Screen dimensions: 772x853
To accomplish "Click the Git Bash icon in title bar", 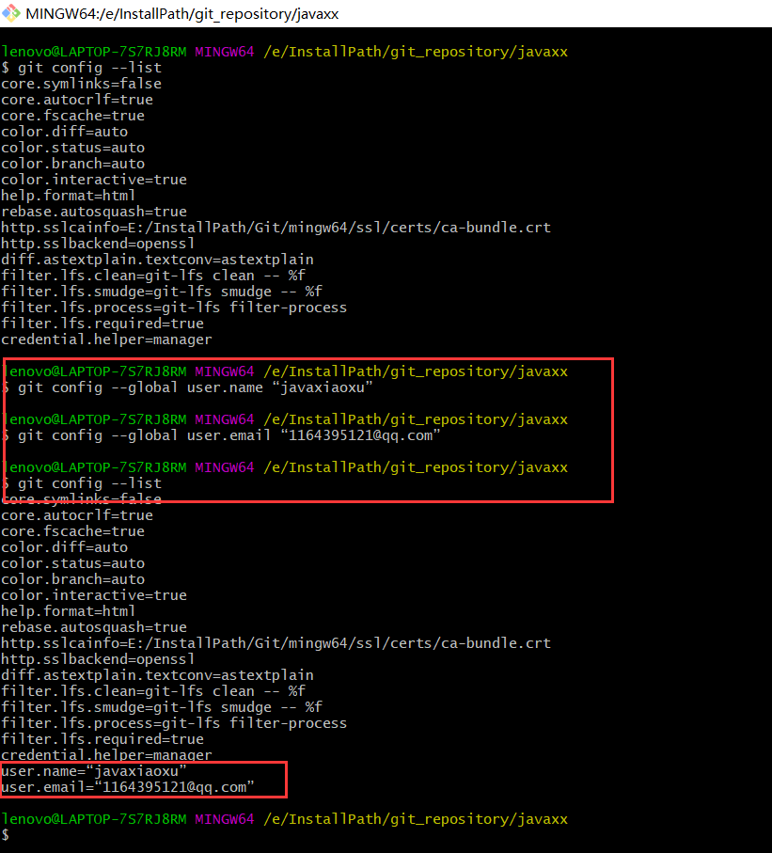I will coord(11,13).
